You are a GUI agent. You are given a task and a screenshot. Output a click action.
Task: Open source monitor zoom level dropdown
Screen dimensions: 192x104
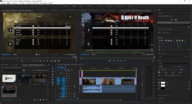coord(17,54)
